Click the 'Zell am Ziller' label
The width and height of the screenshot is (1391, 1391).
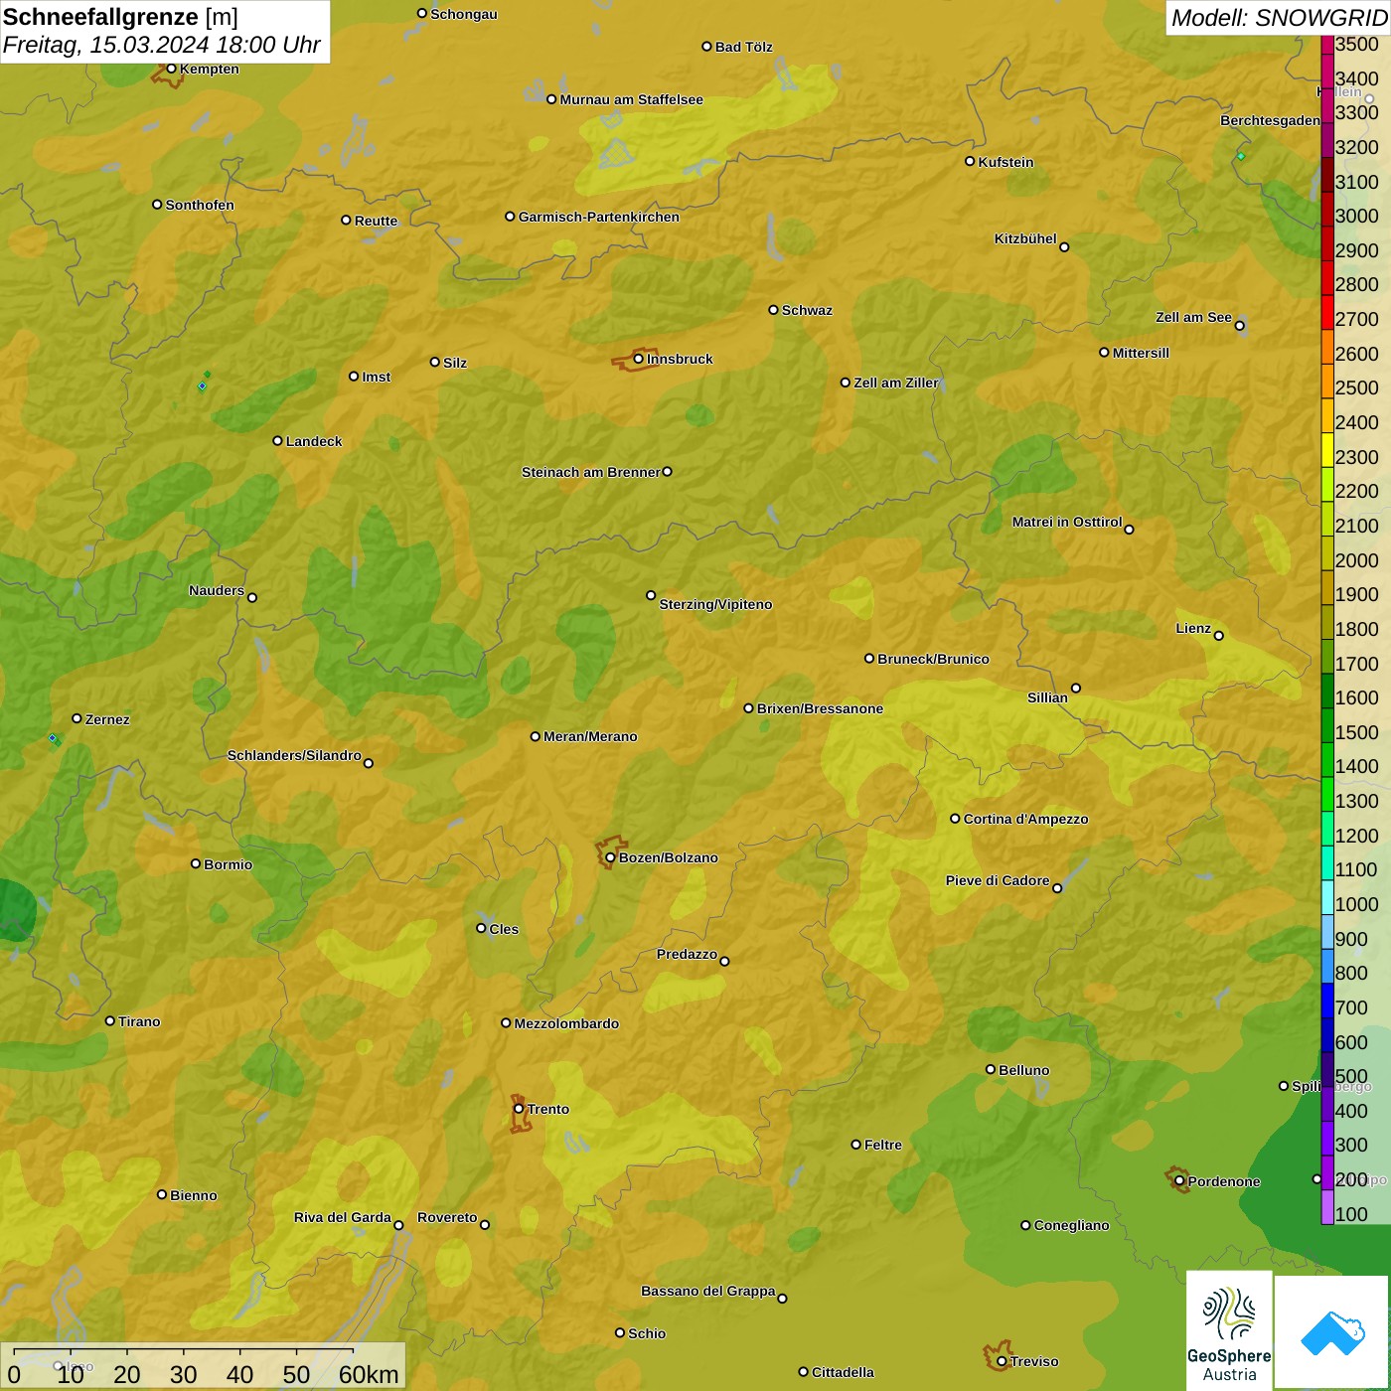tap(896, 383)
